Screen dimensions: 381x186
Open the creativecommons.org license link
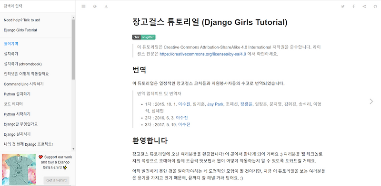tap(203, 54)
